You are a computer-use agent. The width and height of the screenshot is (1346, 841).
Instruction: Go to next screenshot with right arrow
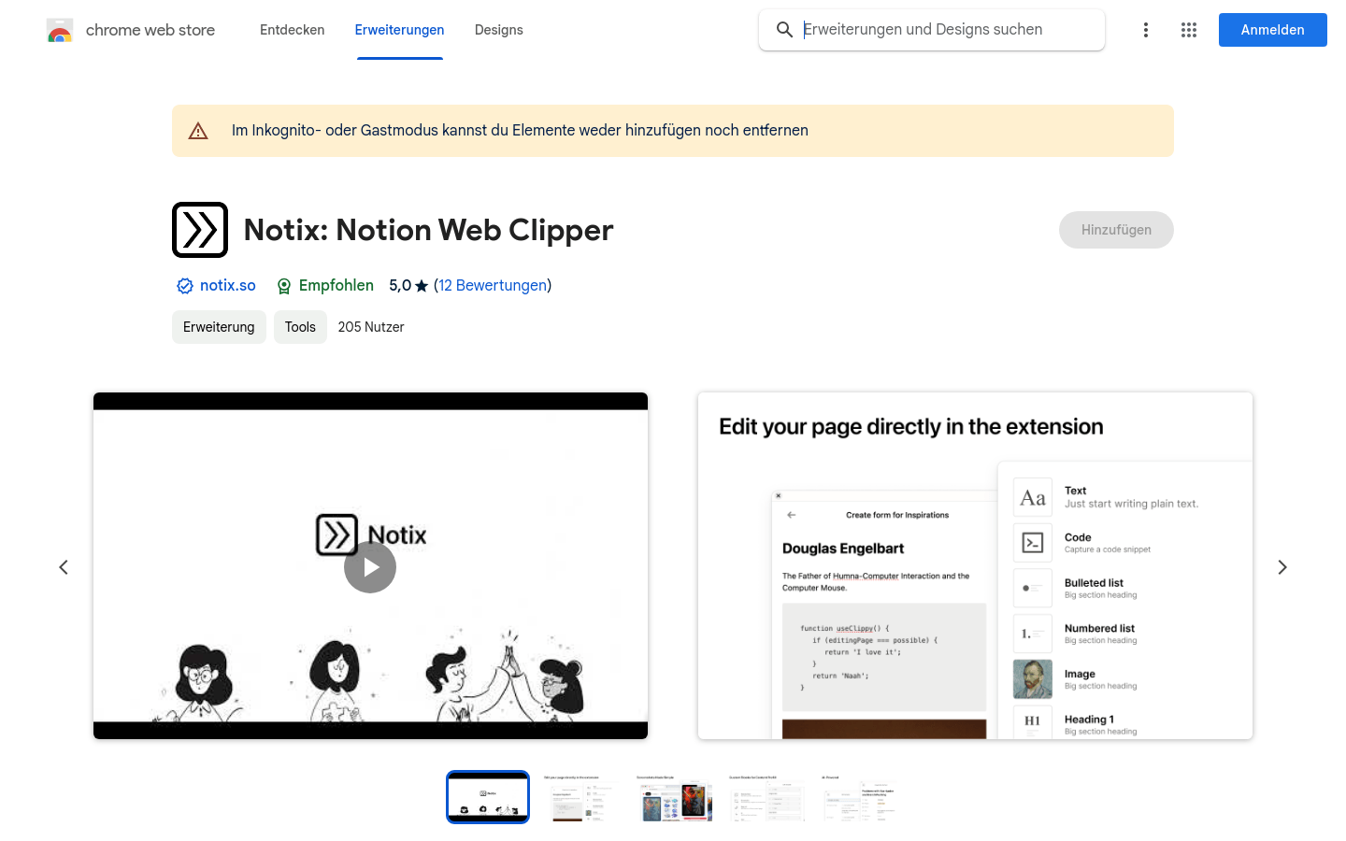click(x=1282, y=567)
